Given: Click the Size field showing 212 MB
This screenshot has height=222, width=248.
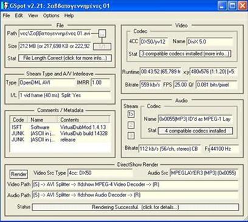Looking at the screenshot, I should coord(55,46).
